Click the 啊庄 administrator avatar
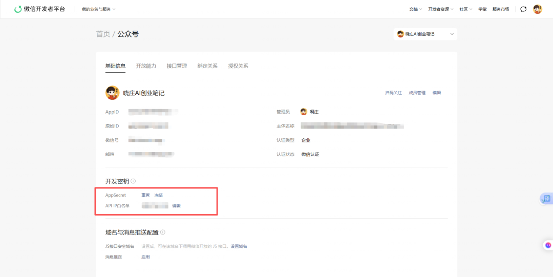Viewport: 553px width, 277px height. tap(304, 112)
